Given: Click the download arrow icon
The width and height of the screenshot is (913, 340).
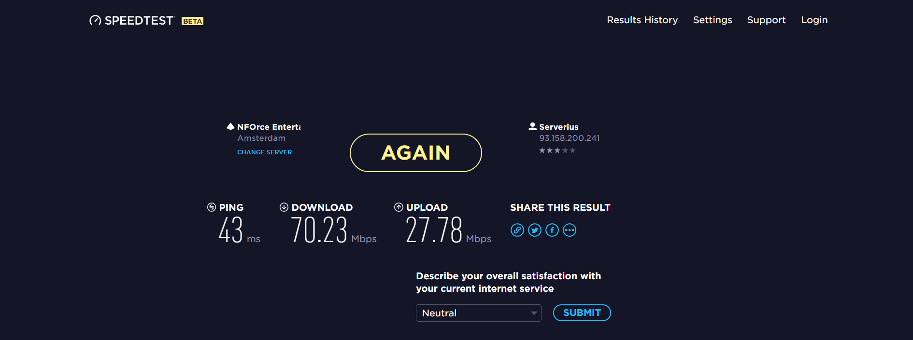Looking at the screenshot, I should [284, 207].
